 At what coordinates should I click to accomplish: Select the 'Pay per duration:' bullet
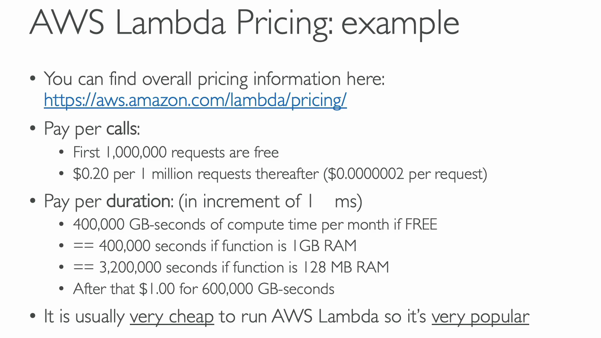[x=109, y=201]
